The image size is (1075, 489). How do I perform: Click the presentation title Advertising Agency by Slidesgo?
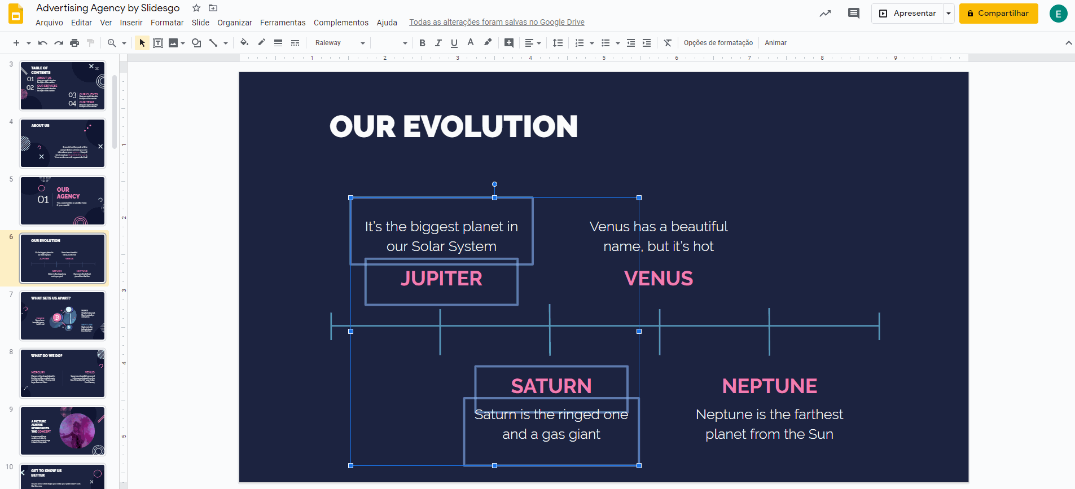108,8
